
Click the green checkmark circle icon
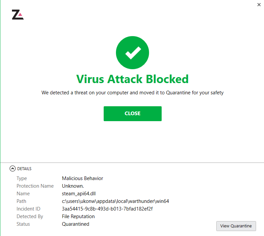(132, 53)
